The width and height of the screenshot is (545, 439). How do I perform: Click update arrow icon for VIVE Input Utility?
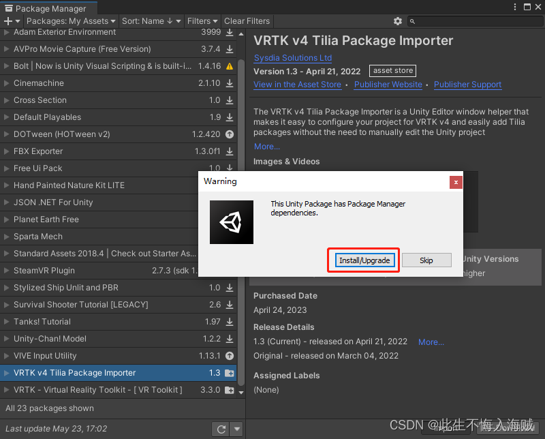tap(230, 356)
